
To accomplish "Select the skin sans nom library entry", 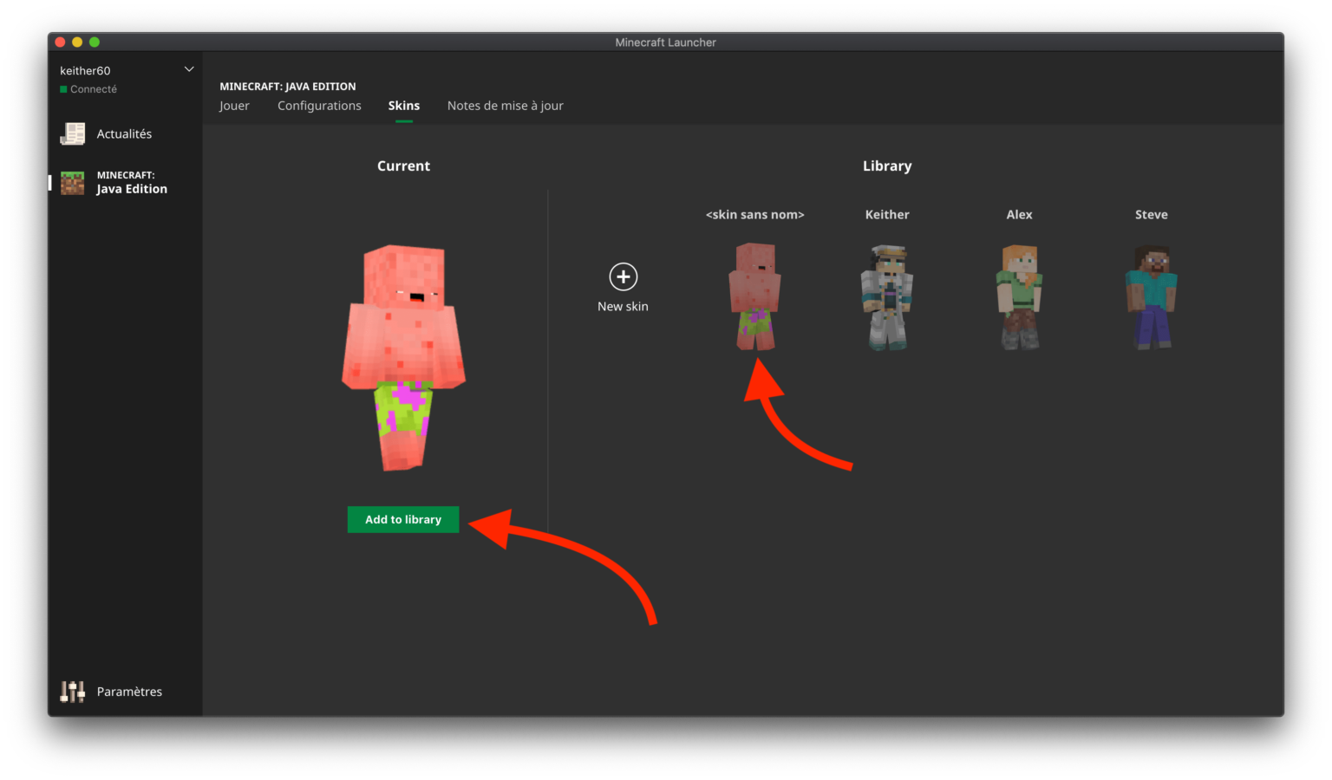I will (754, 296).
